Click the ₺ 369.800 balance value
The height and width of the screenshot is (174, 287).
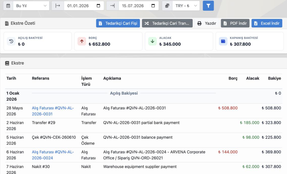pos(271,152)
